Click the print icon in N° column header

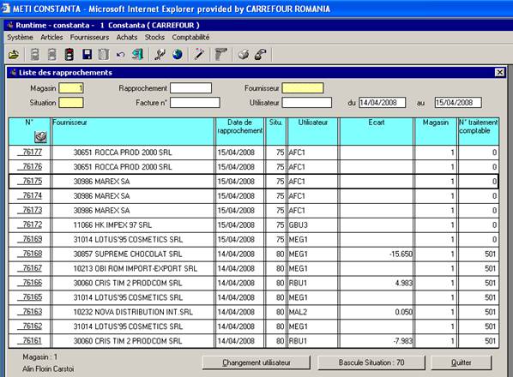[x=40, y=137]
